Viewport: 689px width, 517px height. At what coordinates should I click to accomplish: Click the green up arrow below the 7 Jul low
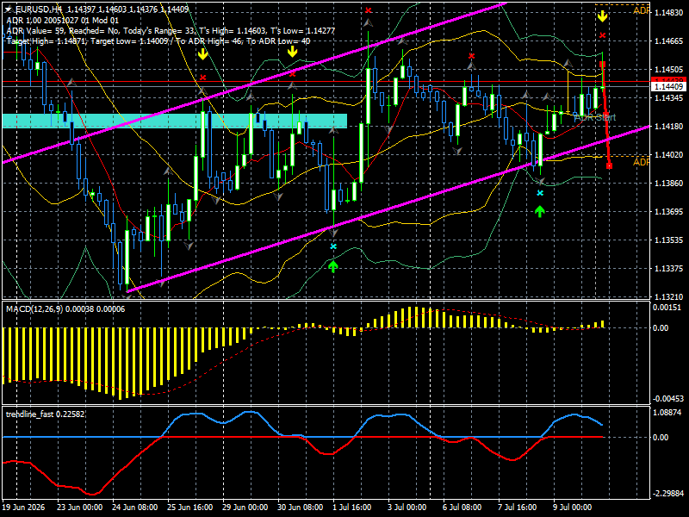coord(540,211)
